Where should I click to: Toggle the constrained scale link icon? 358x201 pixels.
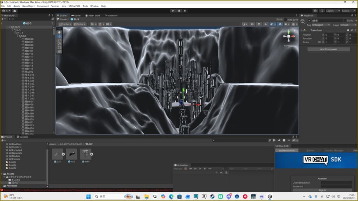(x=319, y=42)
